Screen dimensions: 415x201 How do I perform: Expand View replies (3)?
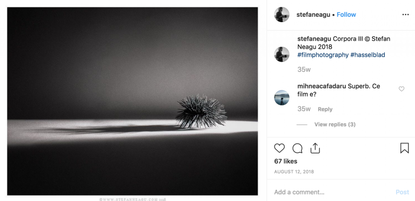point(335,124)
